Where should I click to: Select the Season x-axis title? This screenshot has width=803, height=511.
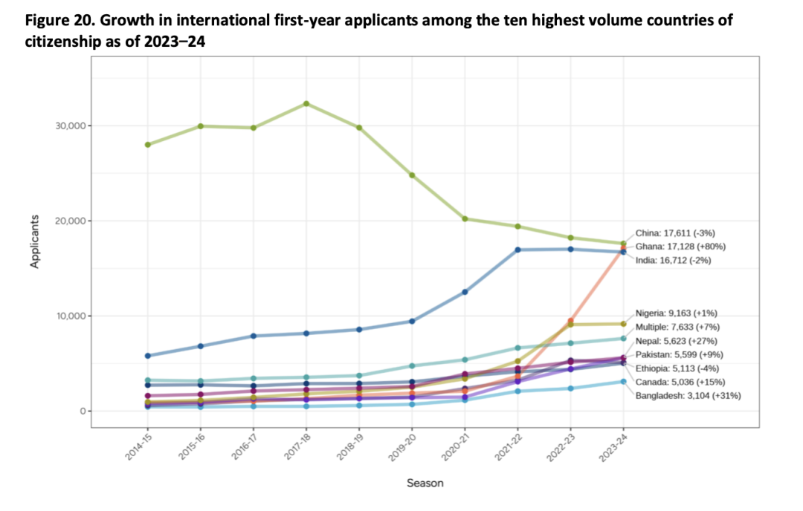(425, 483)
